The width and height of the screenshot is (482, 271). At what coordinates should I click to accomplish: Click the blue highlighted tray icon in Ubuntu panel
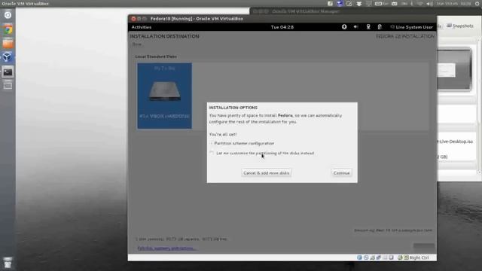pyautogui.click(x=340, y=4)
